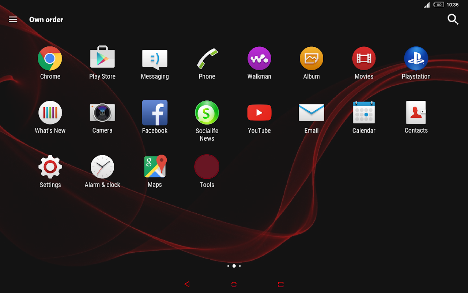Tap the battery indicator in status bar
Screen dimensions: 468x293
(x=439, y=5)
